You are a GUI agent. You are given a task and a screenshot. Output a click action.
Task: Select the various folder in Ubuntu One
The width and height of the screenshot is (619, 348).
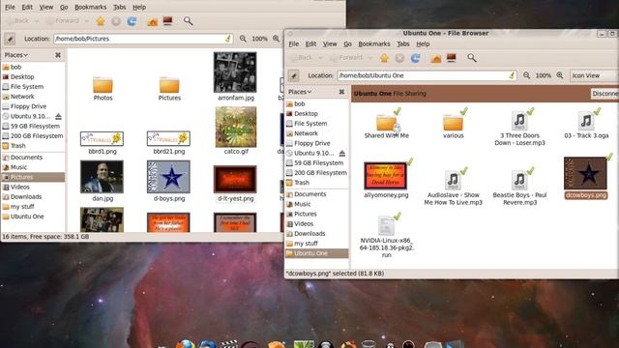(x=454, y=124)
